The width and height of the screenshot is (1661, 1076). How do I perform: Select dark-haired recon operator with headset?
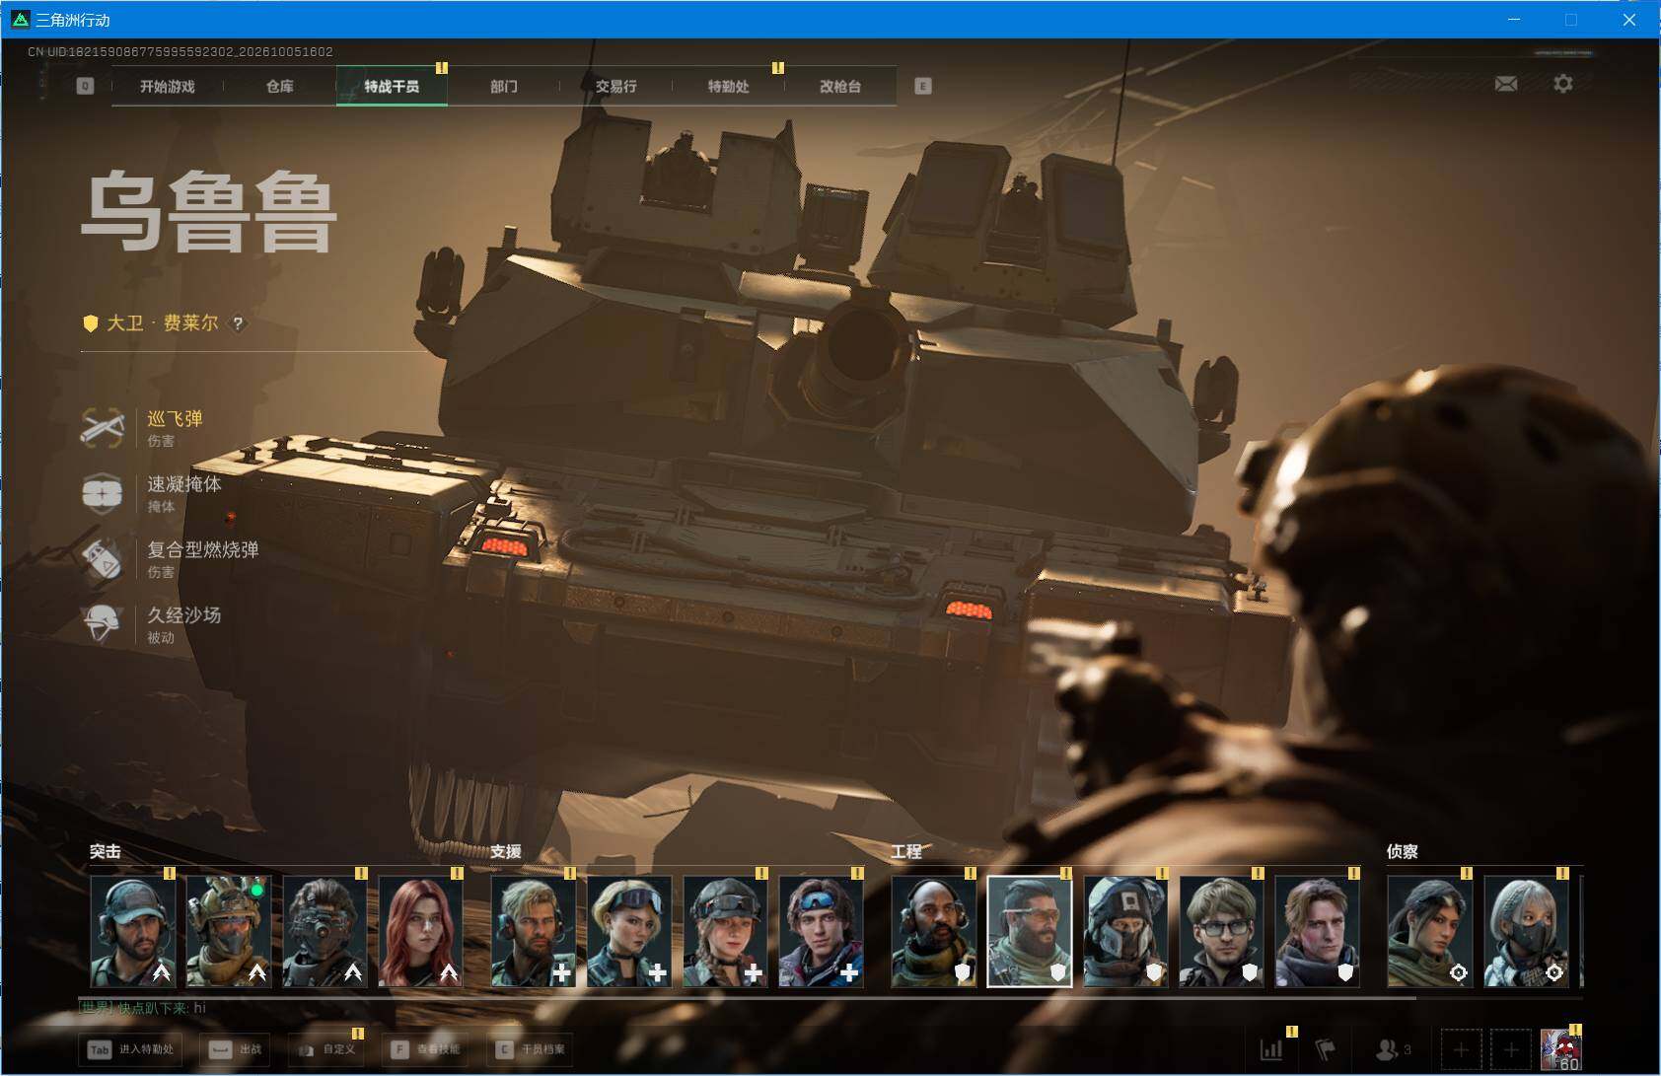[x=1429, y=932]
